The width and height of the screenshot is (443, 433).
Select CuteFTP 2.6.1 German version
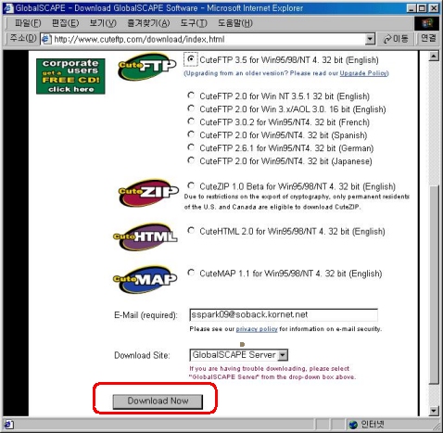(191, 147)
